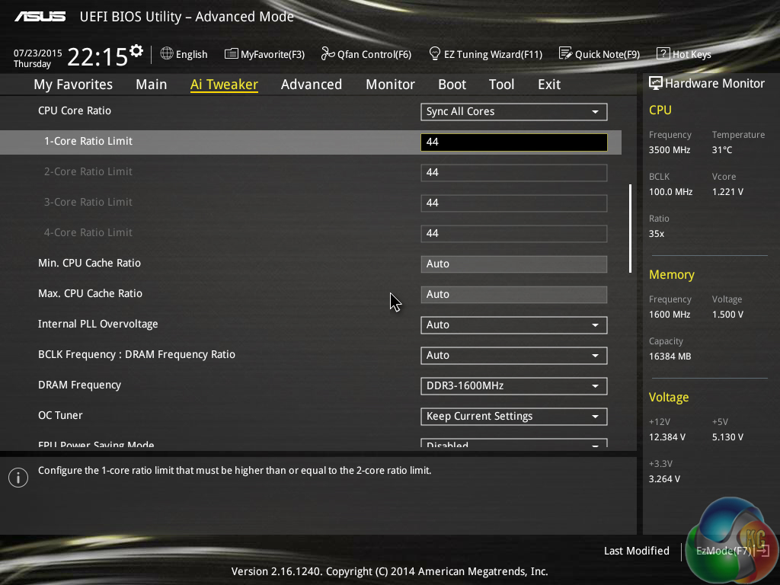Open the Monitor tab
Image resolution: width=780 pixels, height=585 pixels.
[x=391, y=85]
